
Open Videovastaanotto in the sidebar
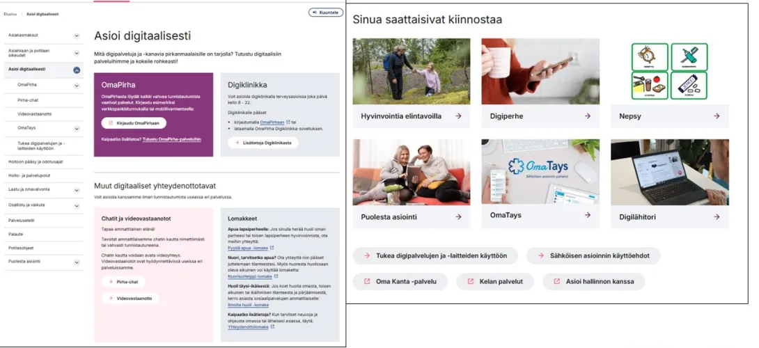[34, 113]
